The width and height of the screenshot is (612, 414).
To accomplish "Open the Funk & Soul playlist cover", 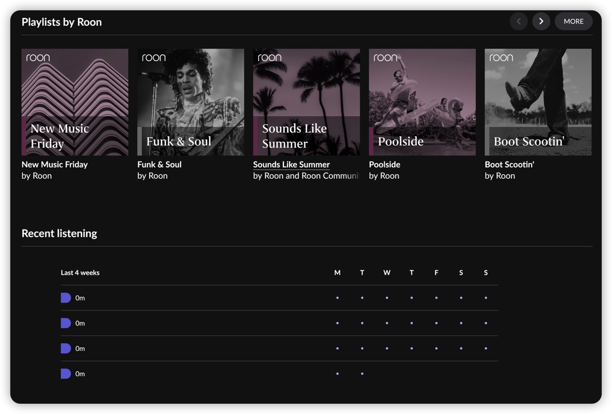I will (191, 102).
